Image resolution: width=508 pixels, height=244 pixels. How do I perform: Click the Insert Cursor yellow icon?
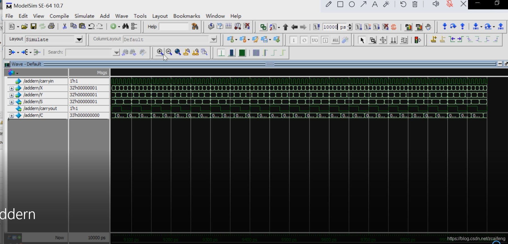434,40
